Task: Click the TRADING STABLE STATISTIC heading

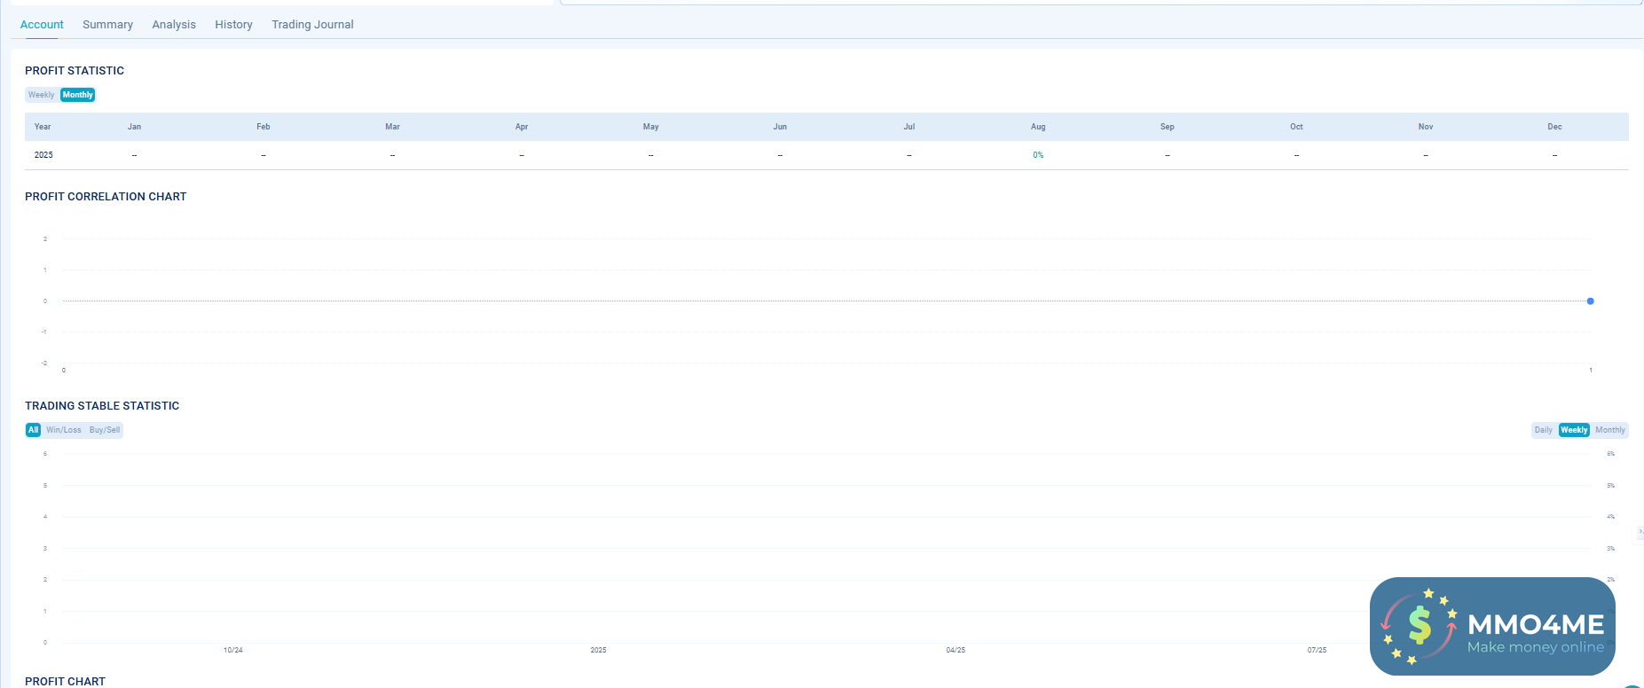Action: tap(102, 406)
